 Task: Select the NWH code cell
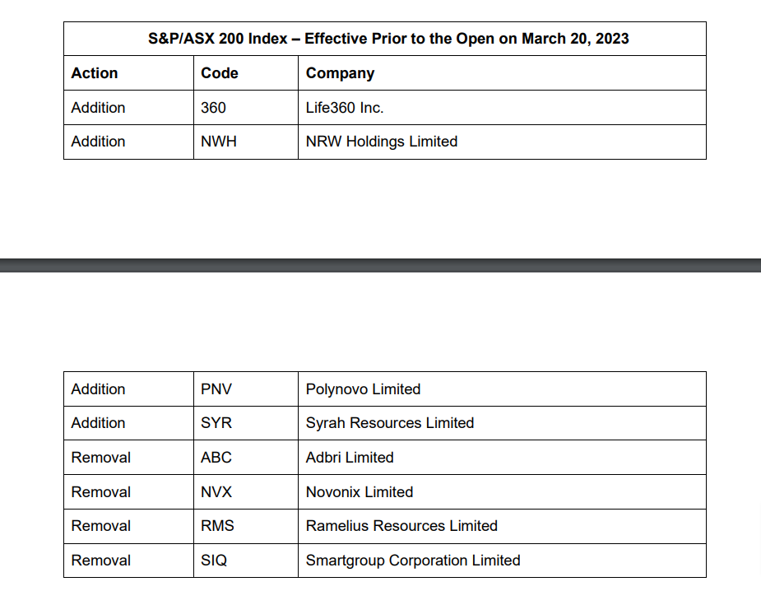(218, 142)
